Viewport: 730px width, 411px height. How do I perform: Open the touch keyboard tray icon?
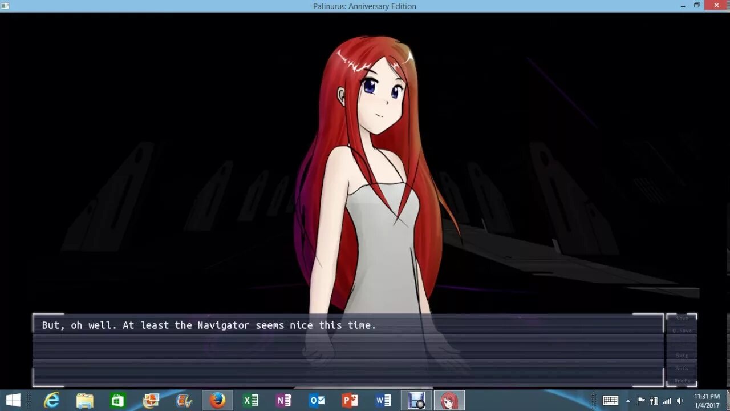pos(610,401)
